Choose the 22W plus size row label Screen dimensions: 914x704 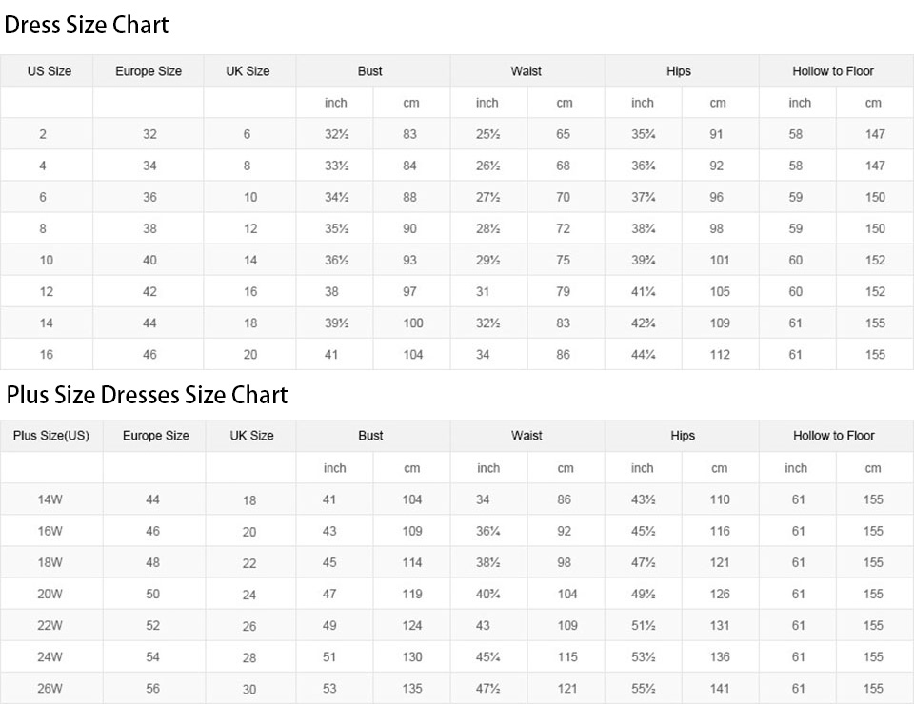click(x=50, y=625)
